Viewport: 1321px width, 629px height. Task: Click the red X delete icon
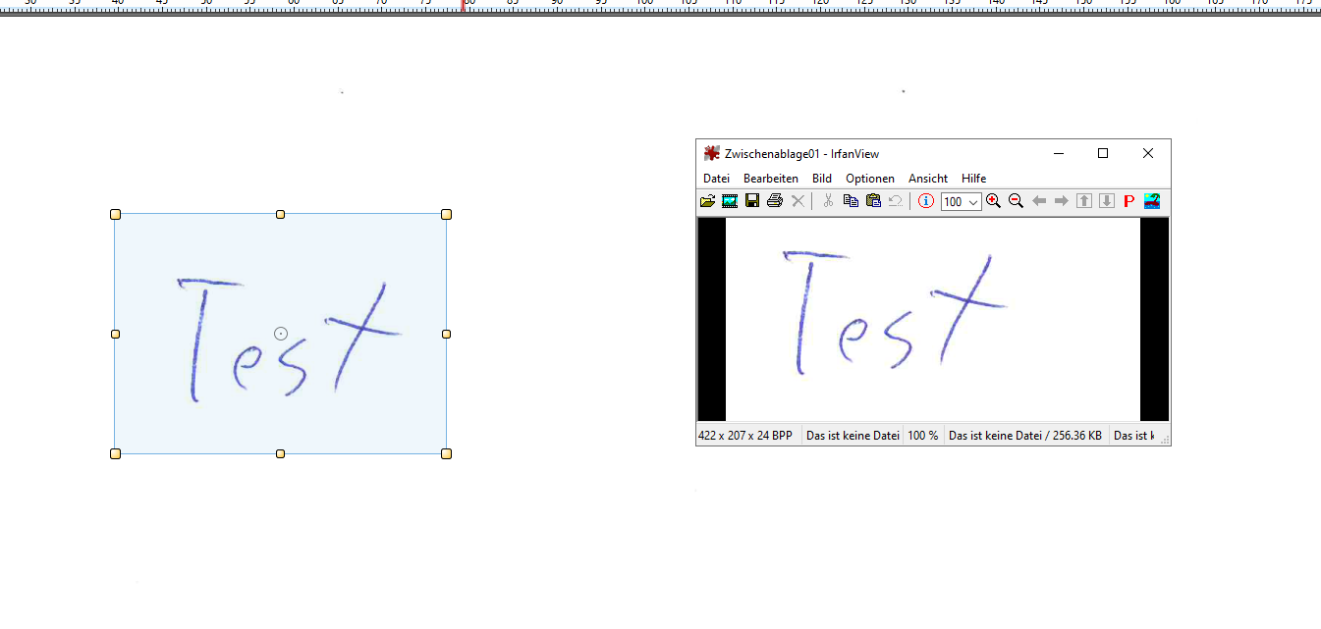click(x=798, y=200)
